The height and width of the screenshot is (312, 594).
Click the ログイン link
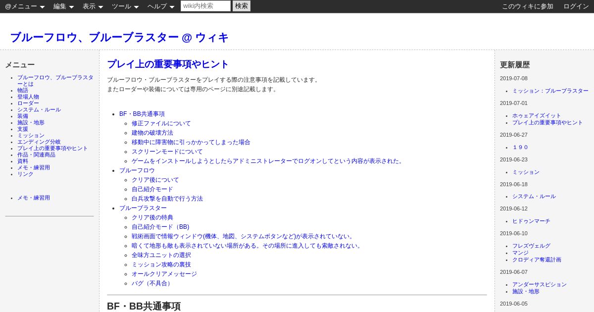point(576,6)
